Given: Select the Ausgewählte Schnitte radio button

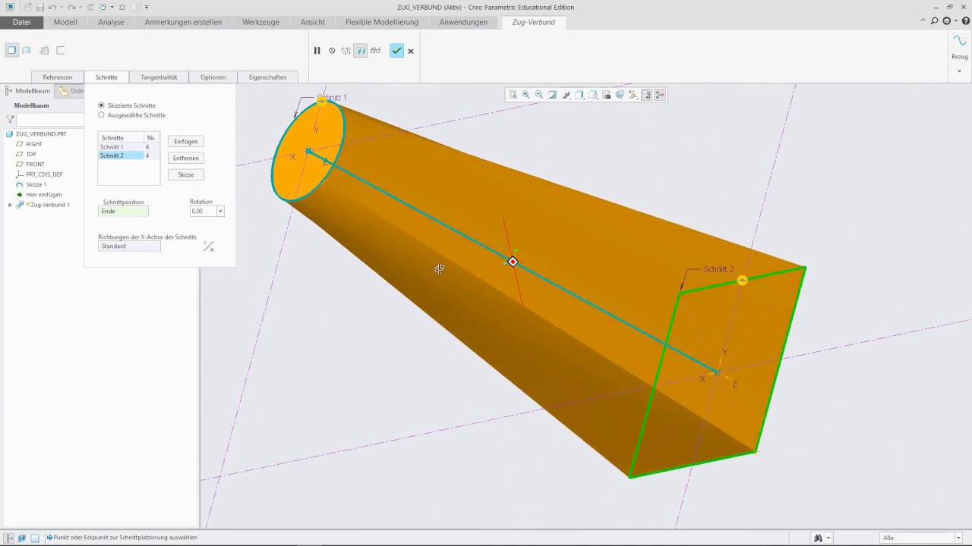Looking at the screenshot, I should click(x=102, y=115).
